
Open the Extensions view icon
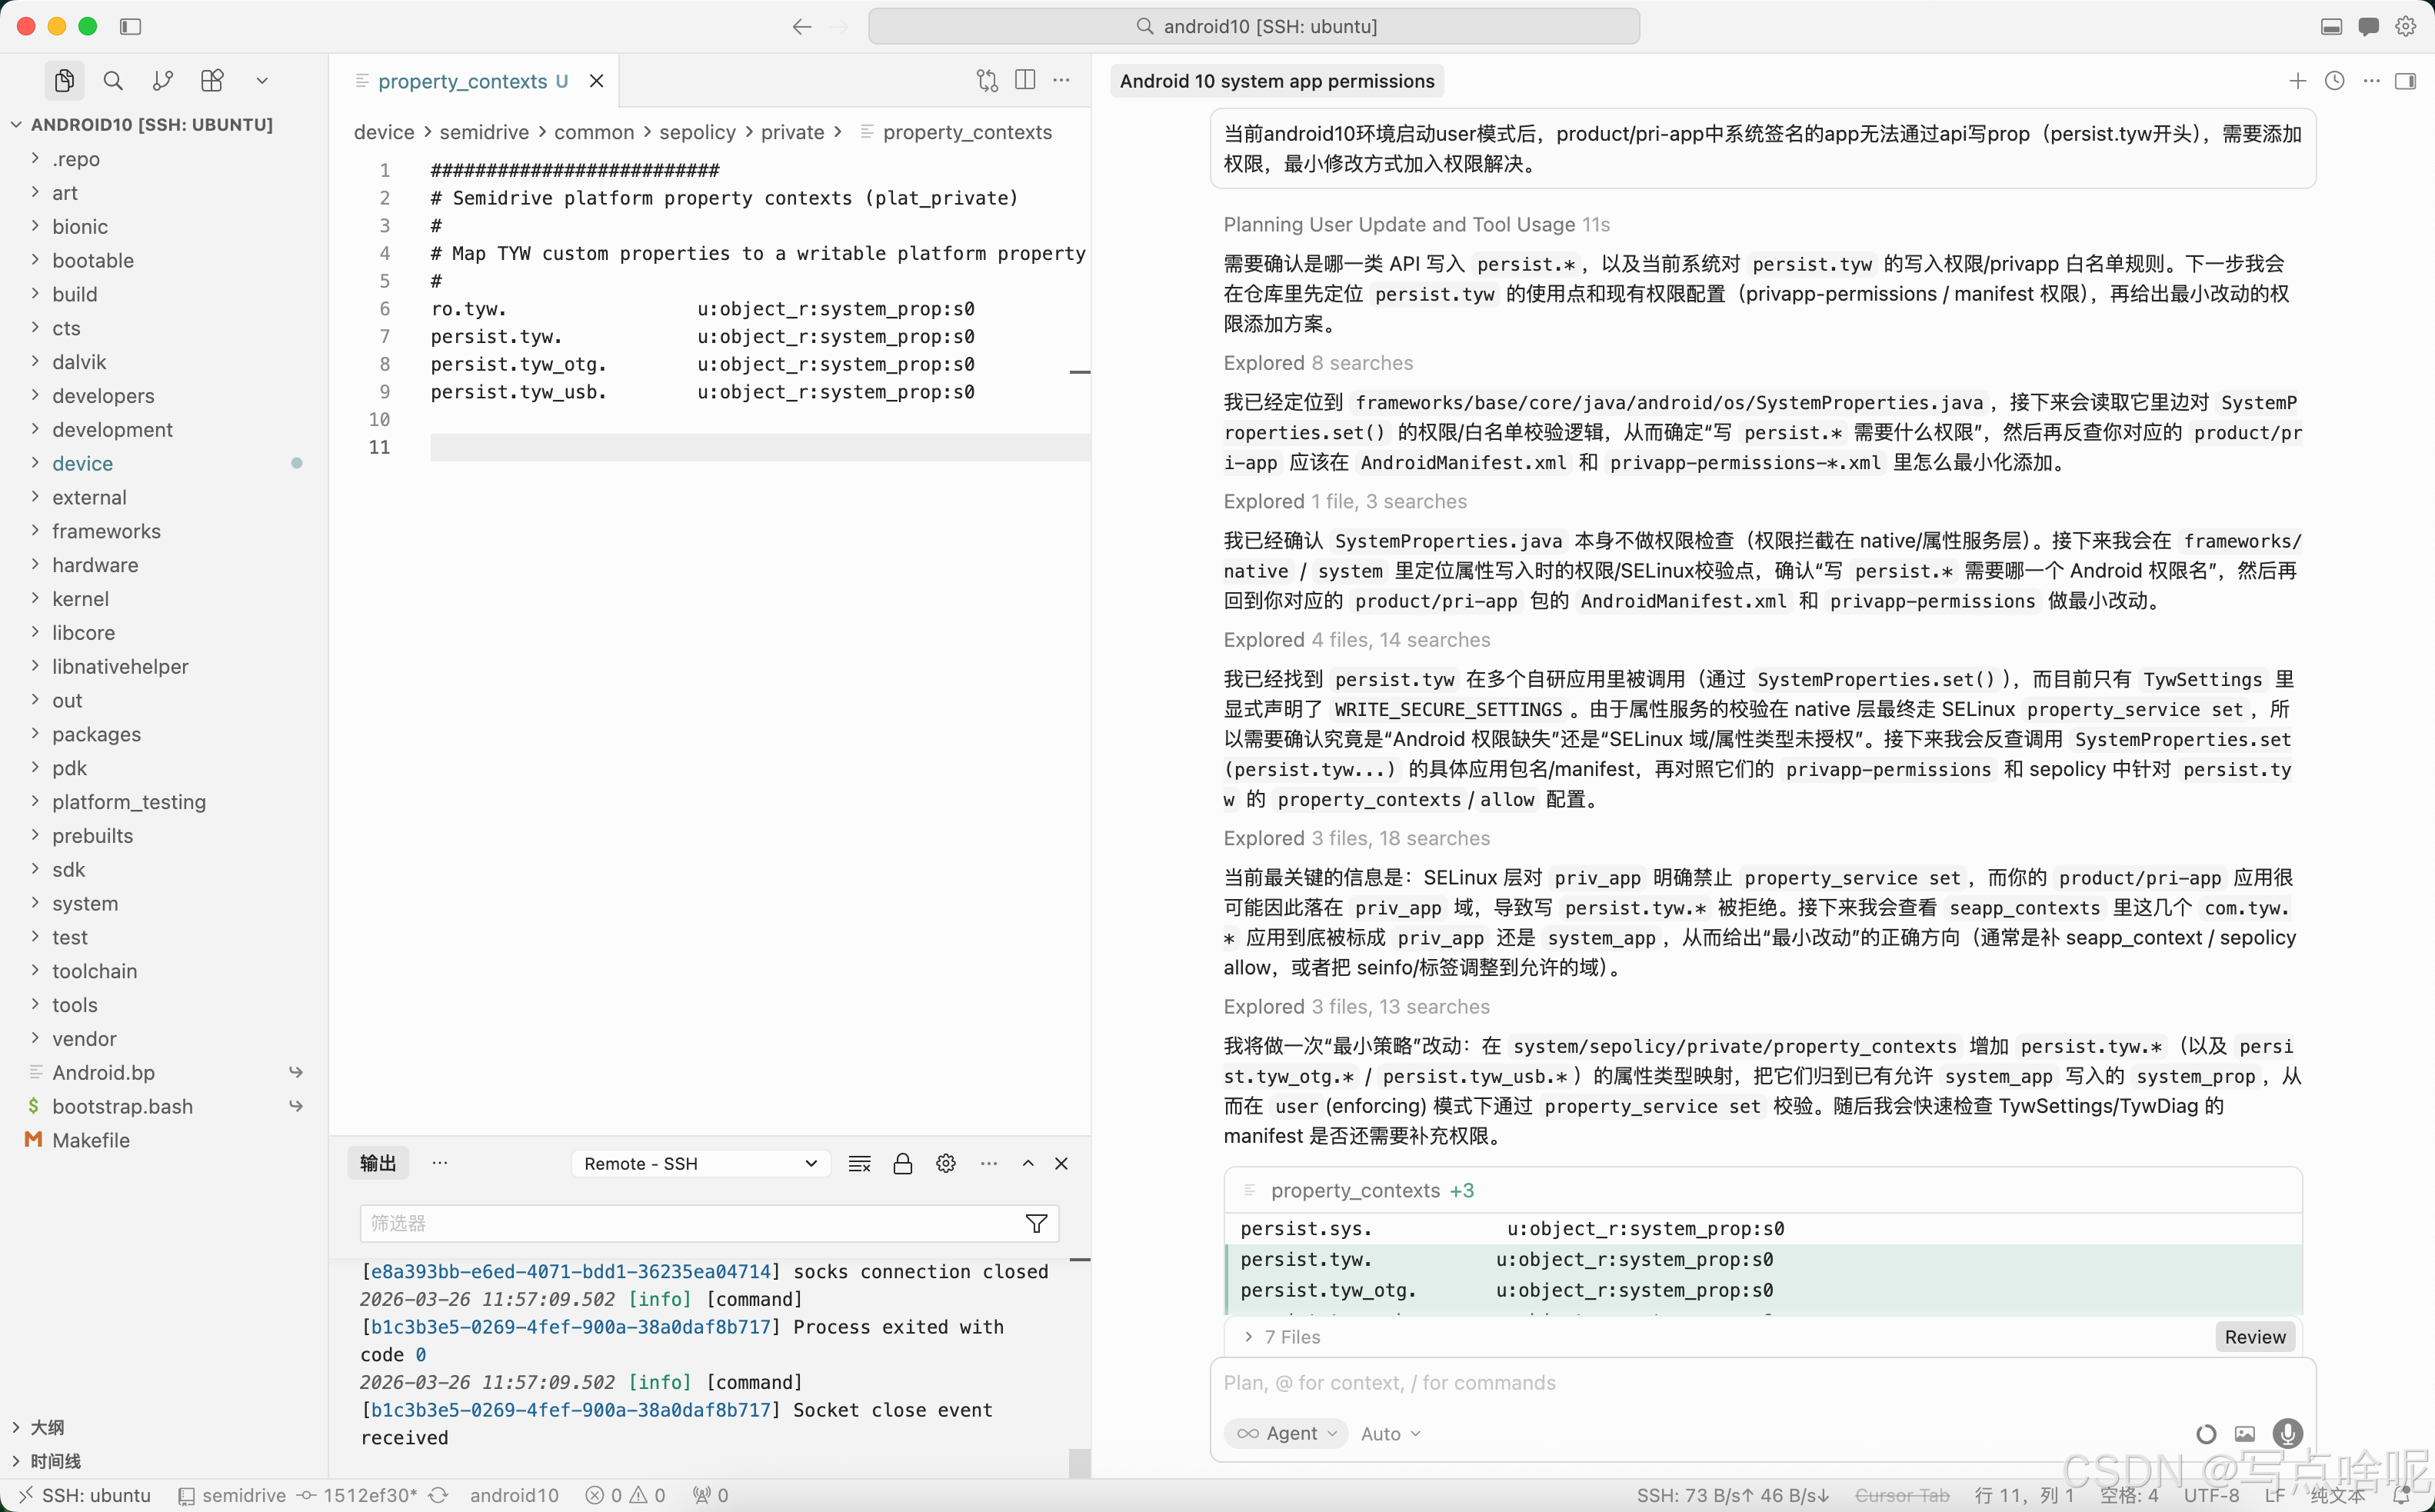coord(212,81)
